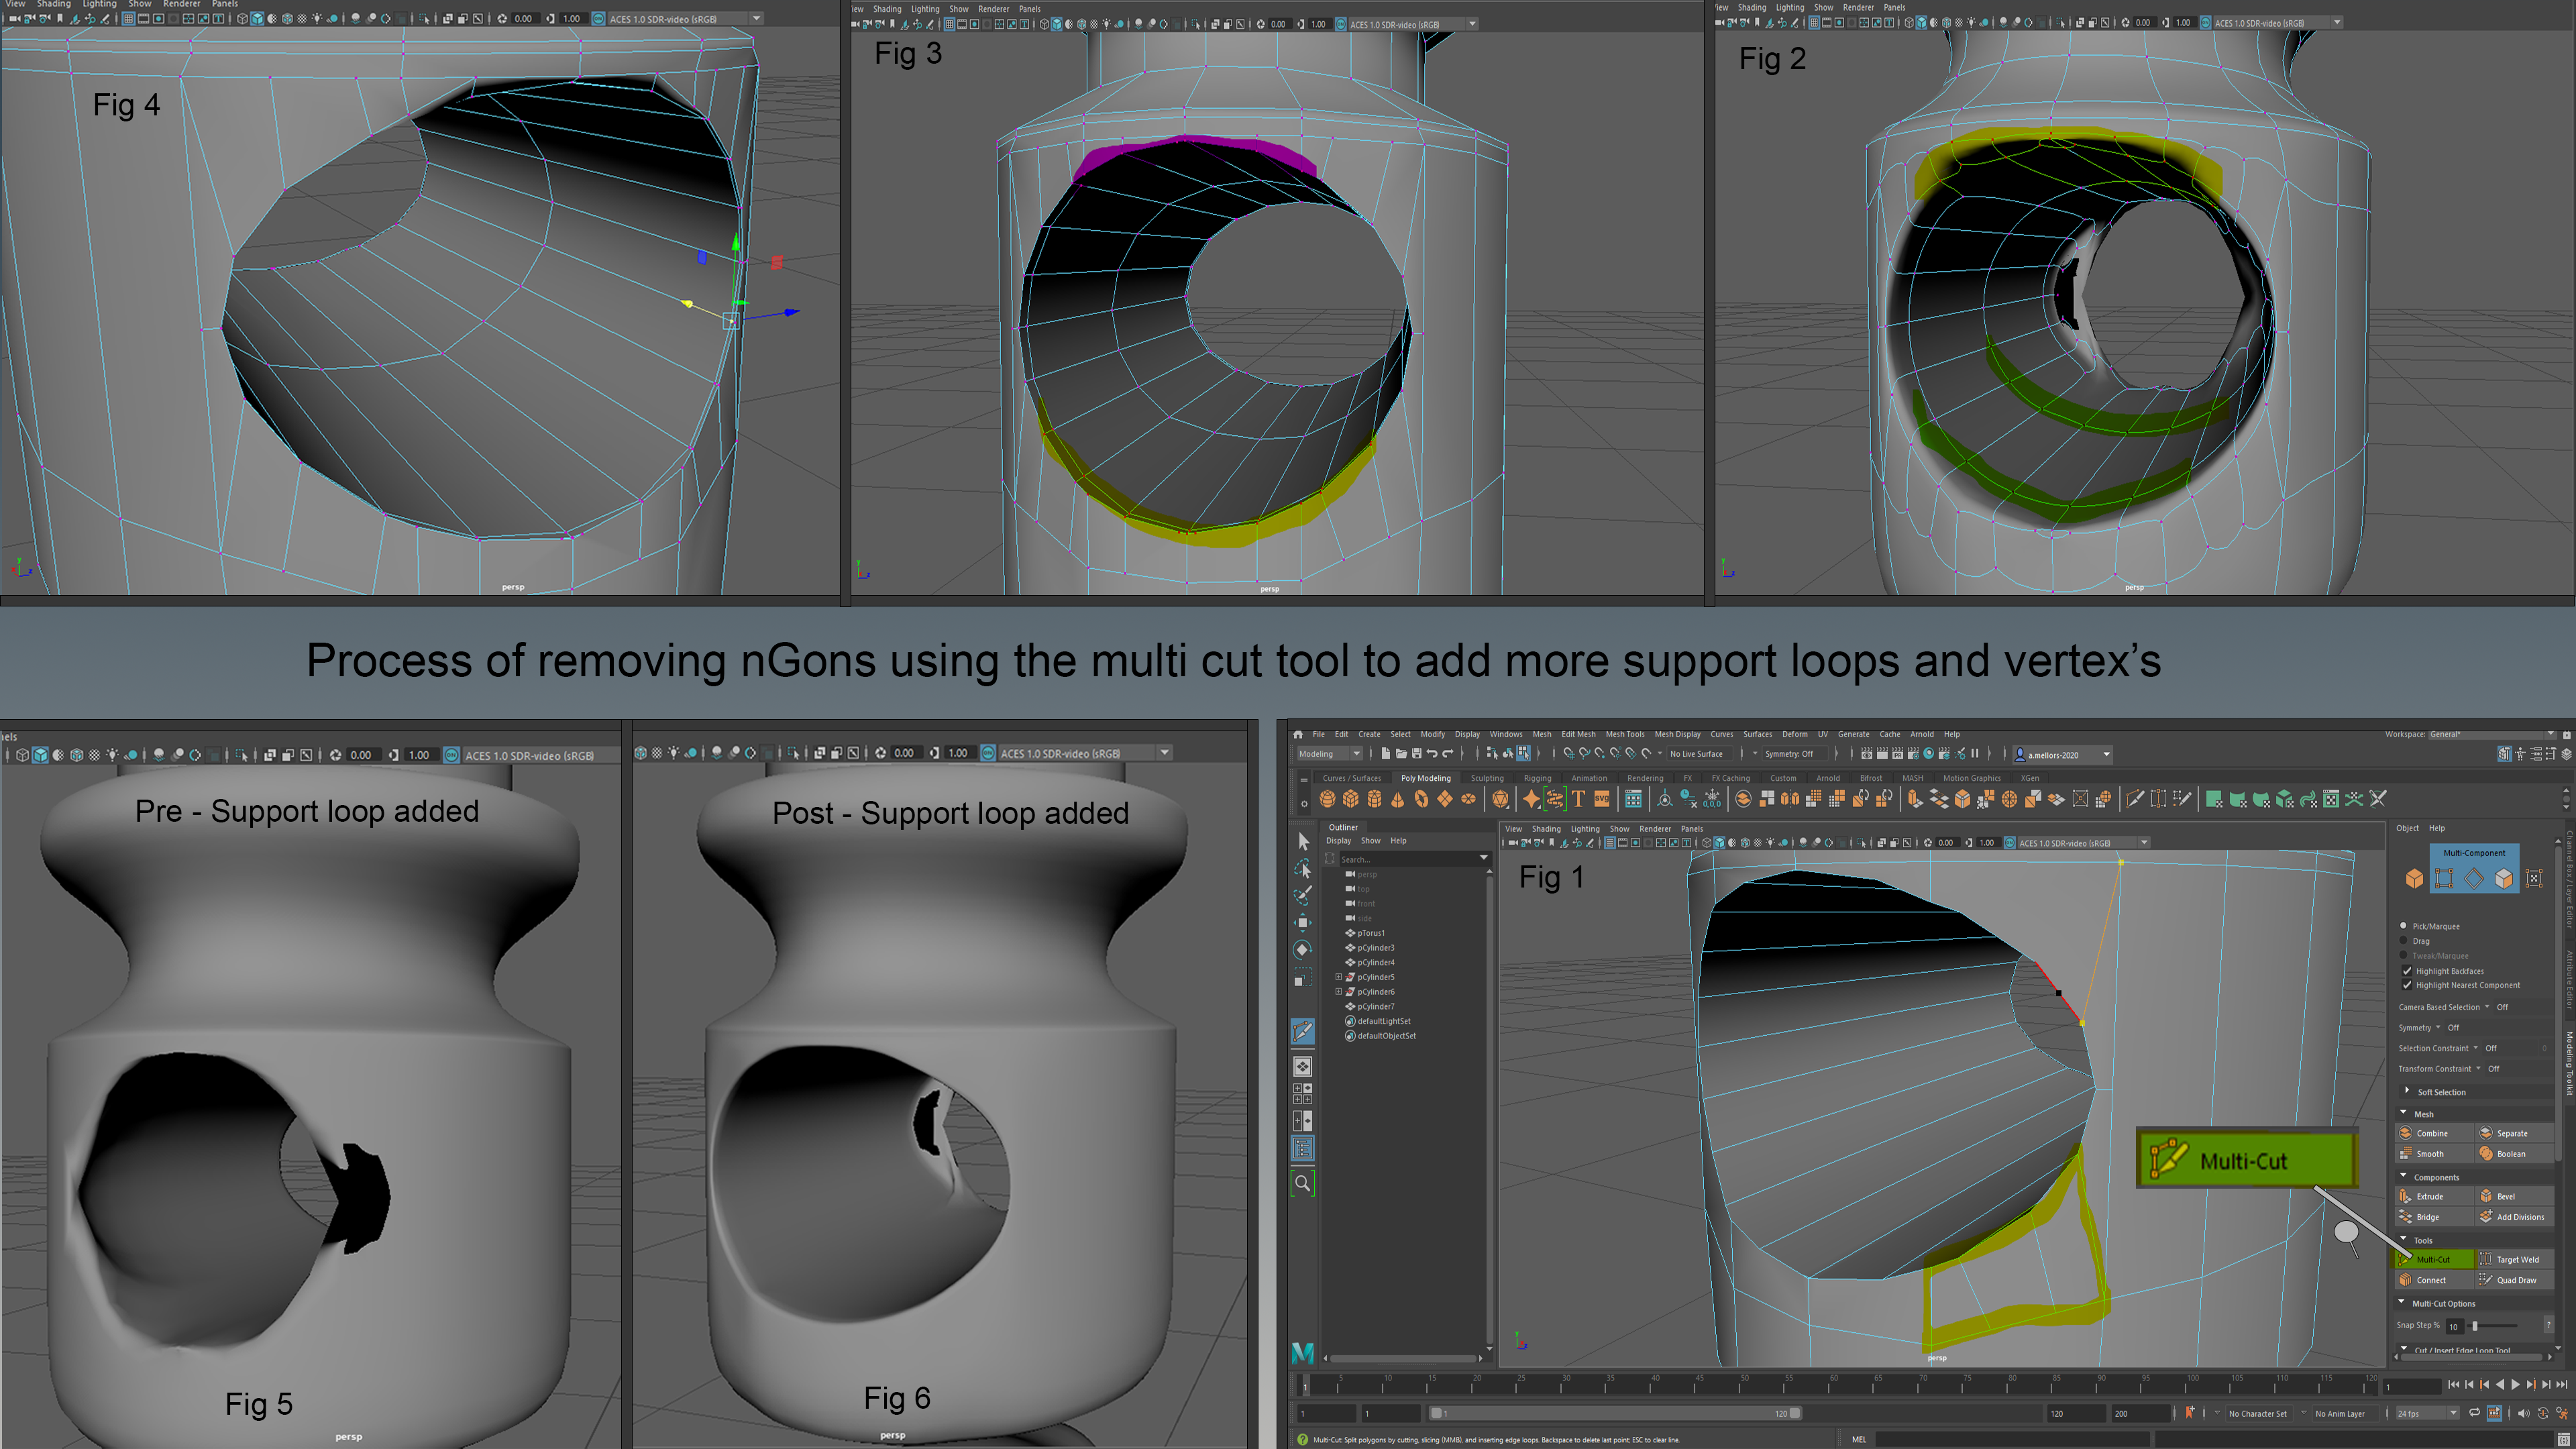Click the SVG tool shelf icon

(x=1602, y=799)
